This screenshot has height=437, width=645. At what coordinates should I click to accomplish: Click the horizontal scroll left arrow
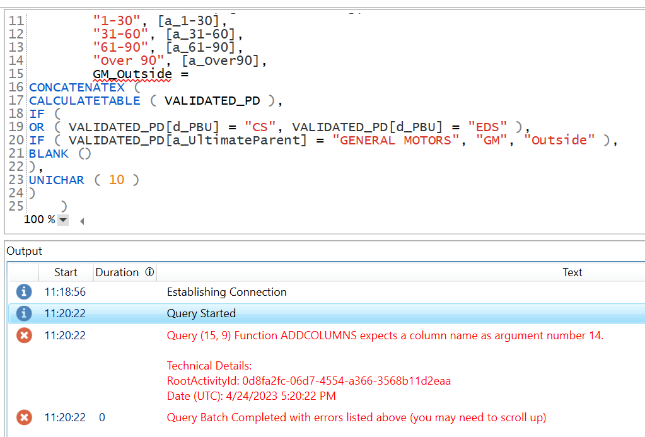click(x=82, y=221)
